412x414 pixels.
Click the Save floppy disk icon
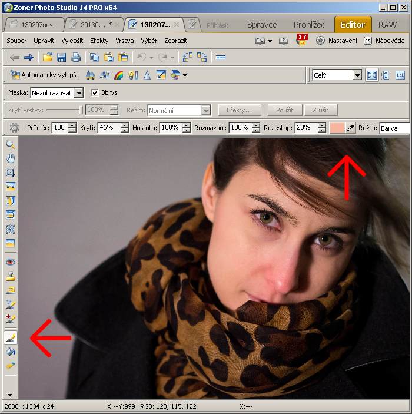[x=61, y=57]
